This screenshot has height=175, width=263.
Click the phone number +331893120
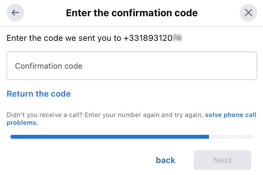click(148, 38)
